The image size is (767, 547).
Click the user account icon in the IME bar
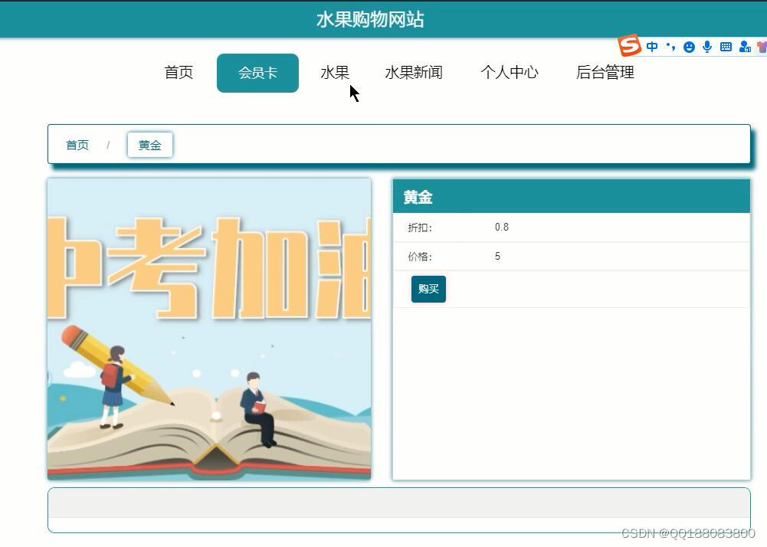(x=745, y=47)
